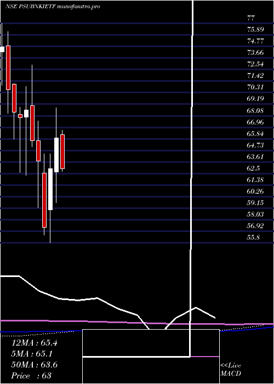274x384 pixels.
Task: Click the long red candlestick bottoming near 57
Action: point(44,200)
